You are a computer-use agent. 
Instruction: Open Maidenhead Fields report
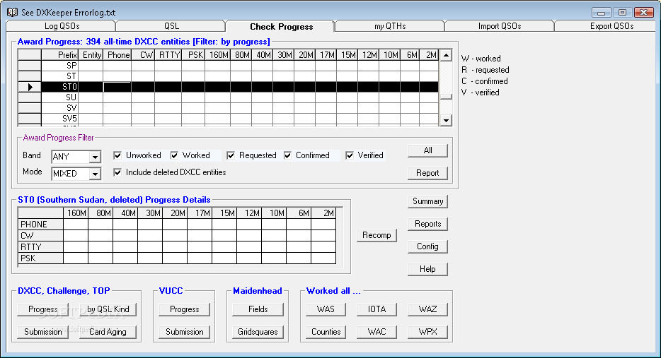pos(258,309)
